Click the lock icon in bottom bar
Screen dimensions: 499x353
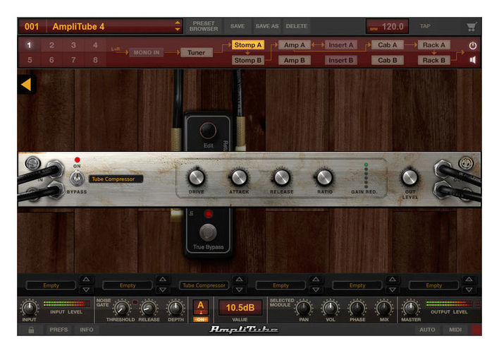tap(31, 330)
